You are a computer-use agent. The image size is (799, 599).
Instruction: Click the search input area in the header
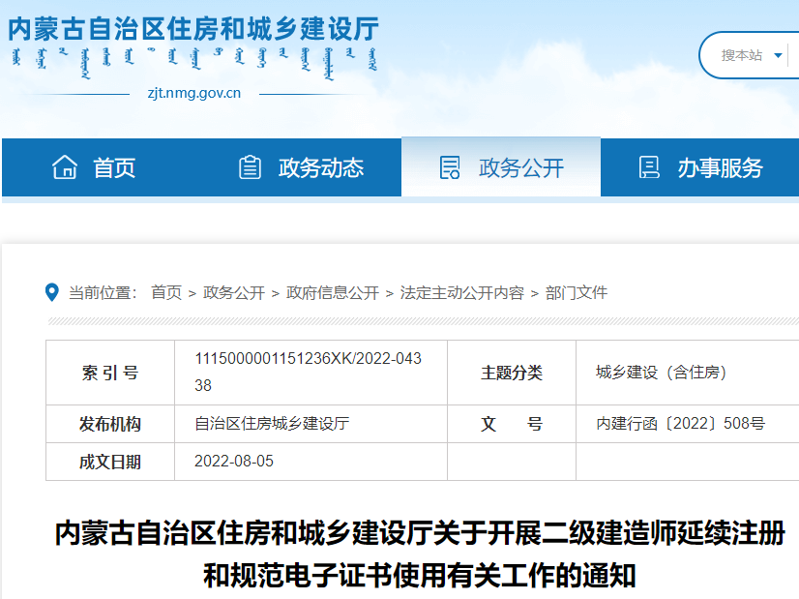click(x=793, y=55)
